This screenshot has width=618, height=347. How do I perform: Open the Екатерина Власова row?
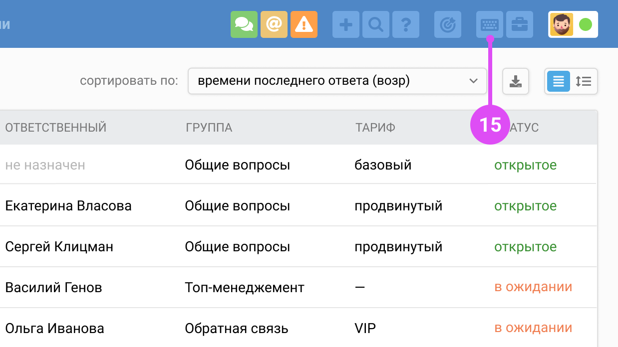[68, 206]
